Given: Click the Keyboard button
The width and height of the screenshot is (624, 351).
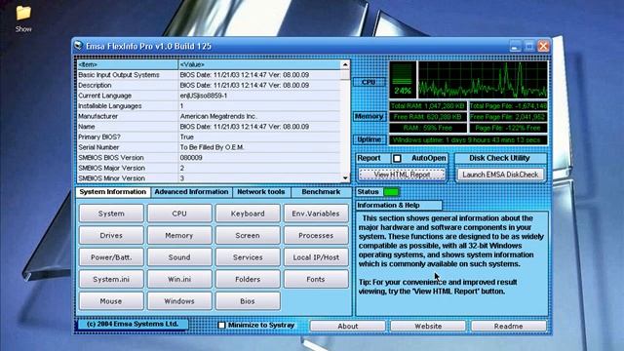Looking at the screenshot, I should coord(248,214).
